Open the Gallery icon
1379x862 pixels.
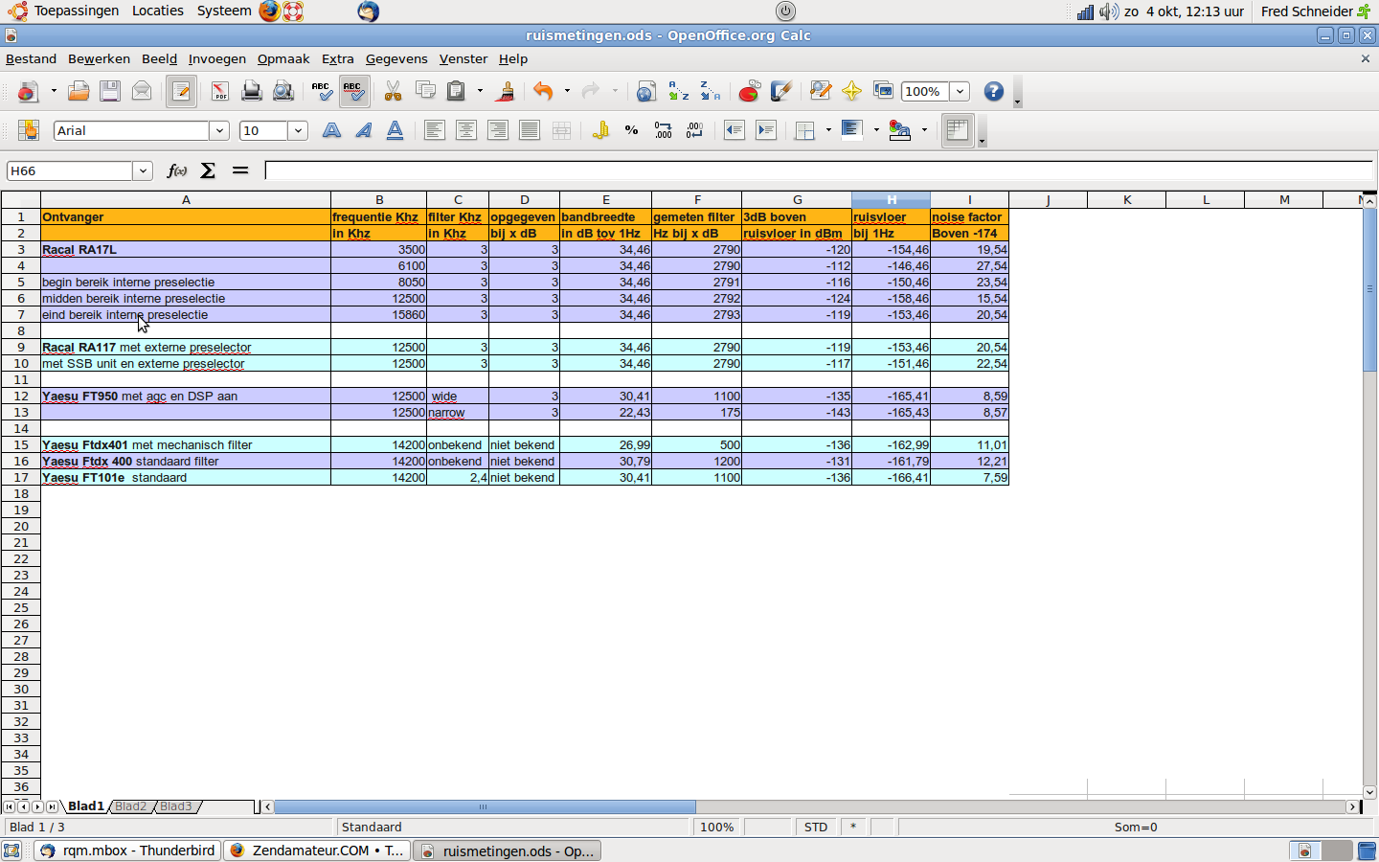click(x=883, y=91)
